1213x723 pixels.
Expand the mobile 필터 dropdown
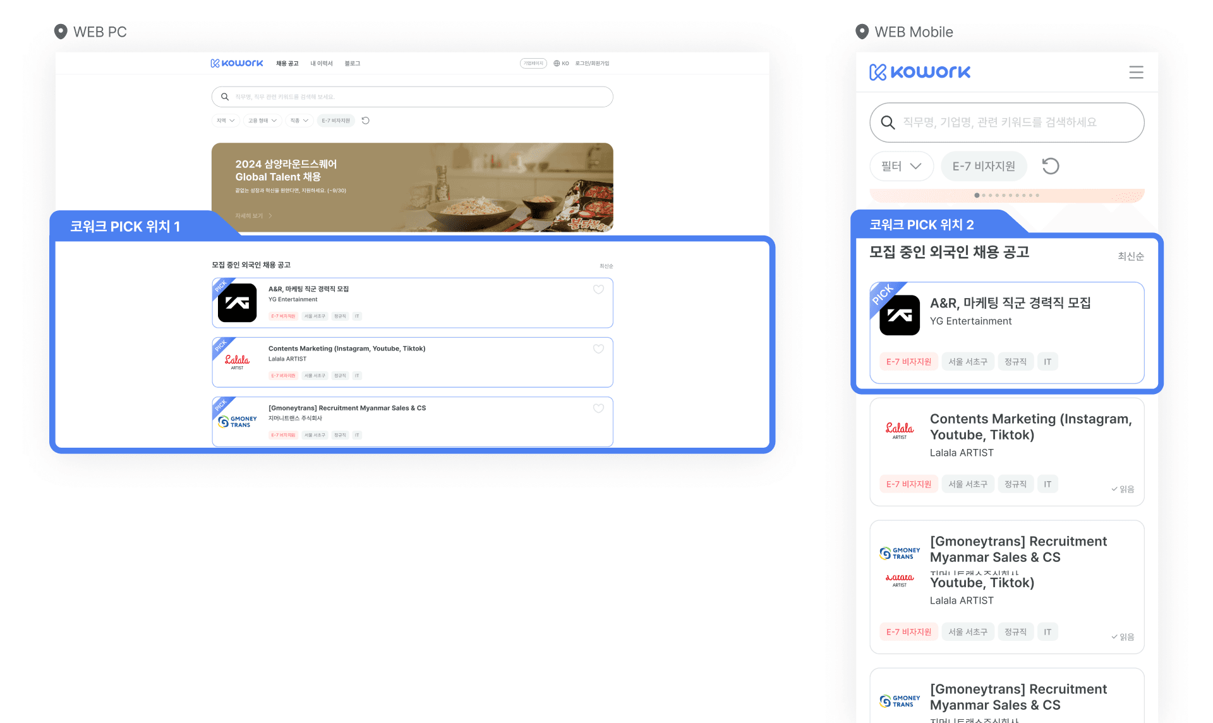click(x=902, y=166)
